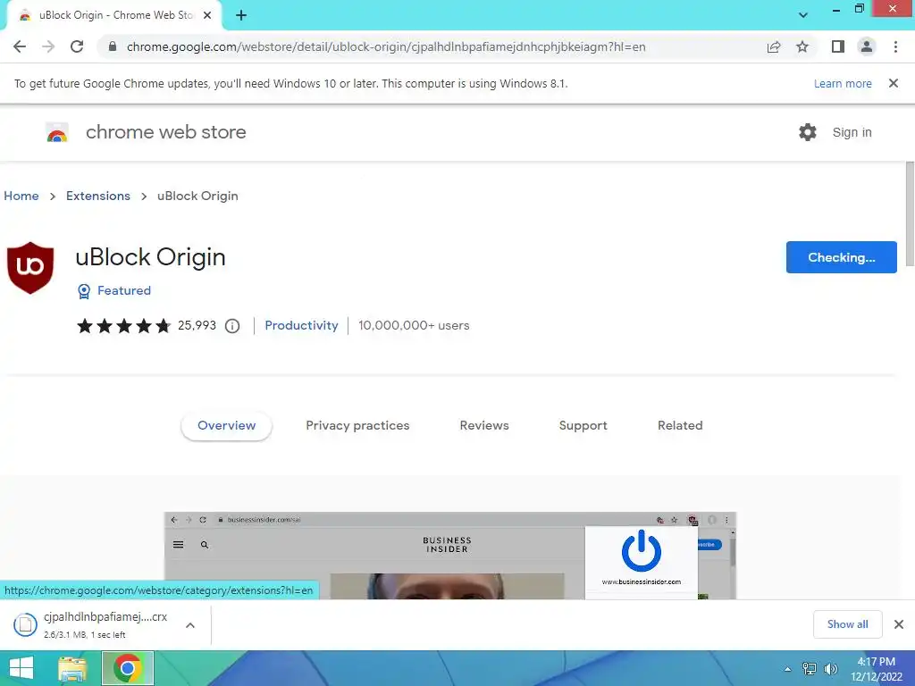Sign in to the web store
915x686 pixels.
coord(852,132)
